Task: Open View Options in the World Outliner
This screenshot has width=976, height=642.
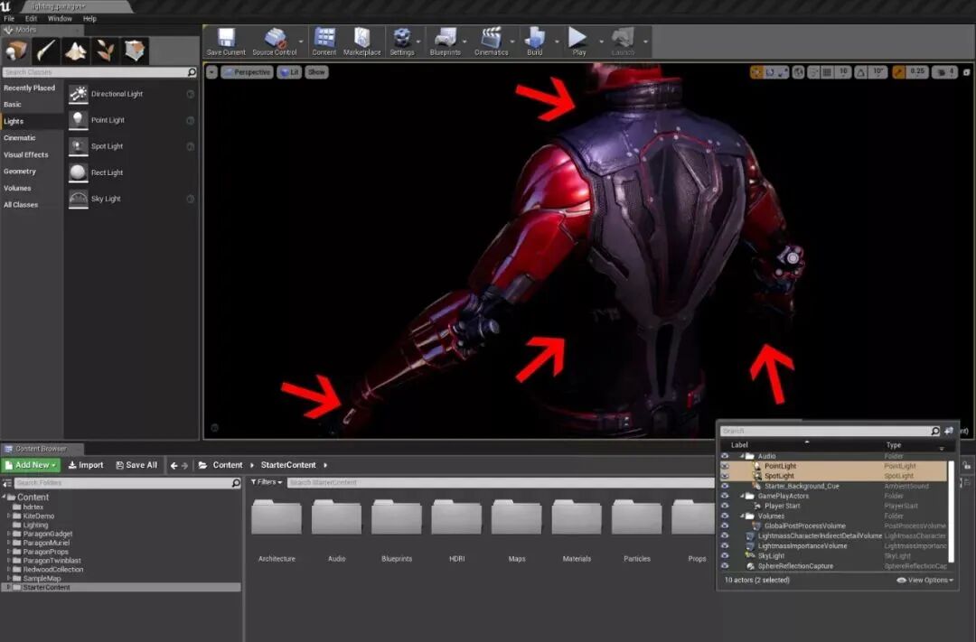Action: pyautogui.click(x=924, y=580)
